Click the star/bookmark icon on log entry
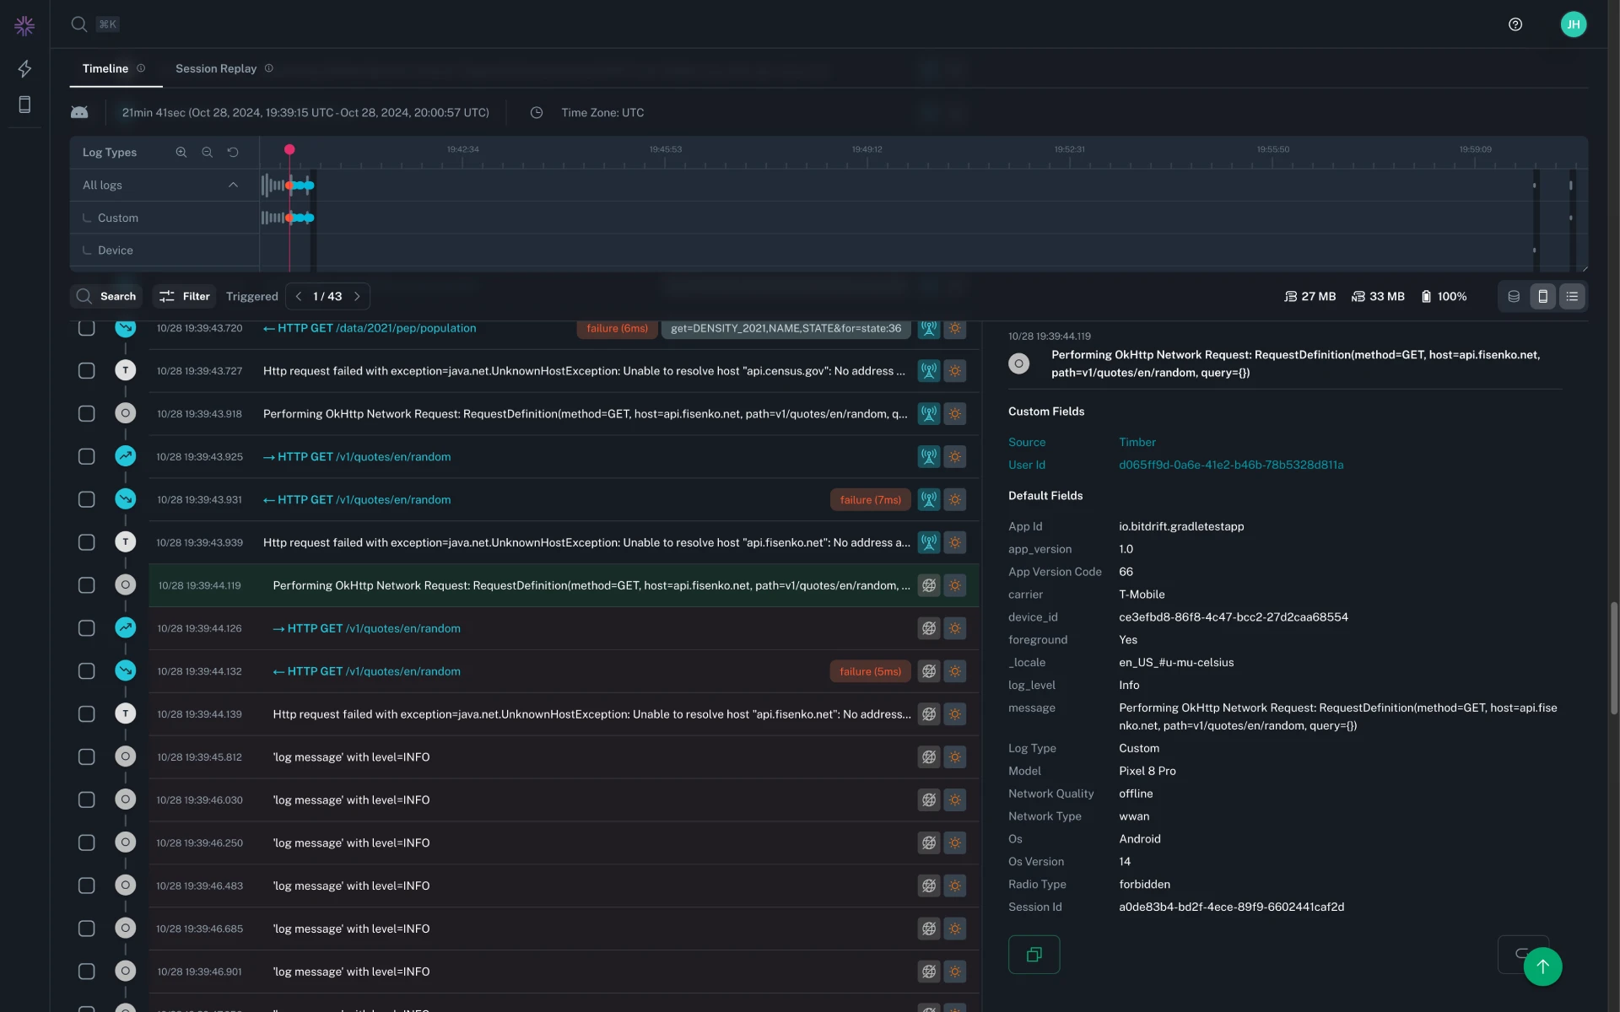The height and width of the screenshot is (1012, 1620). coord(955,585)
